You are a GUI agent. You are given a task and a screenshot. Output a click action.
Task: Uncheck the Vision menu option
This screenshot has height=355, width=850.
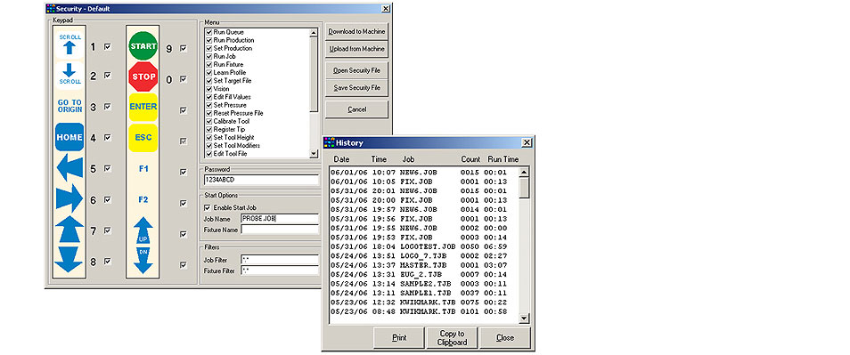(x=208, y=89)
